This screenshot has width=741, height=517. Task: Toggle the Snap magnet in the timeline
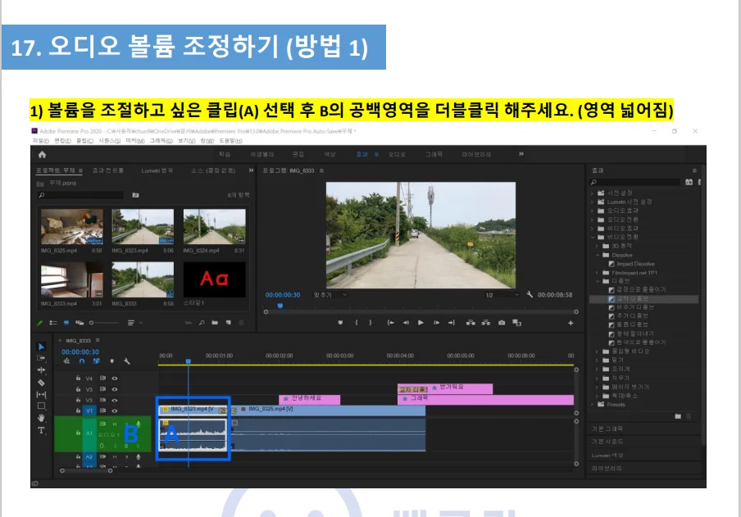(84, 361)
